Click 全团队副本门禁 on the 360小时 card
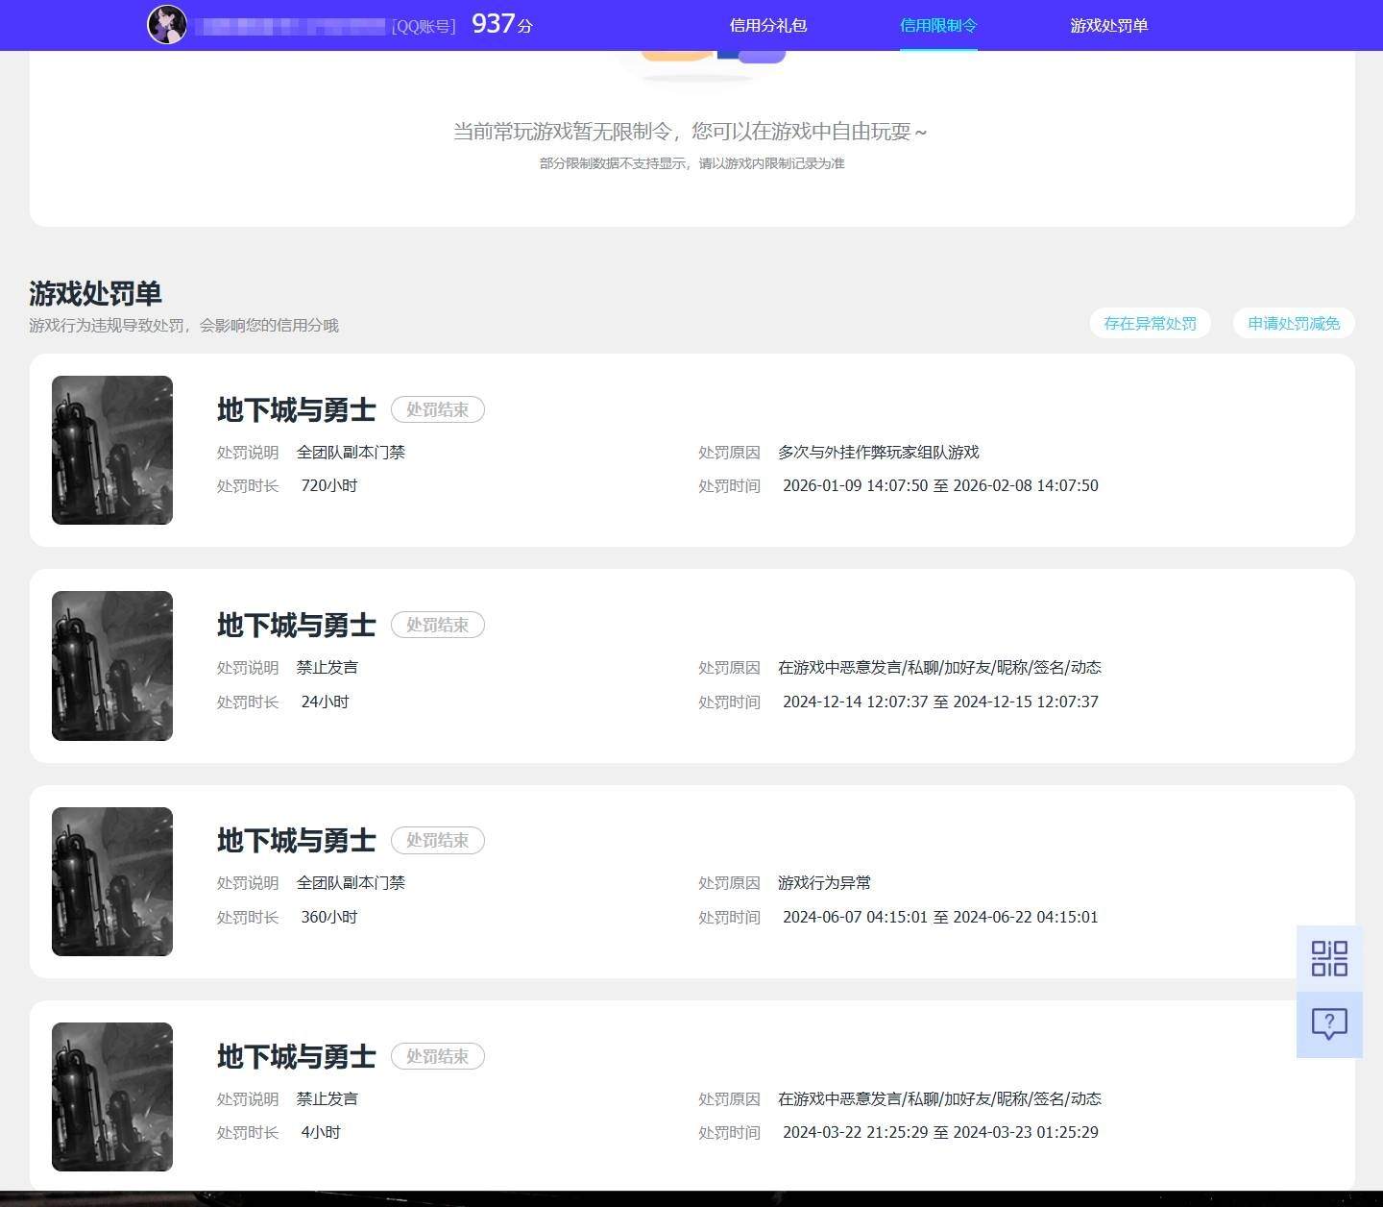 (x=351, y=882)
